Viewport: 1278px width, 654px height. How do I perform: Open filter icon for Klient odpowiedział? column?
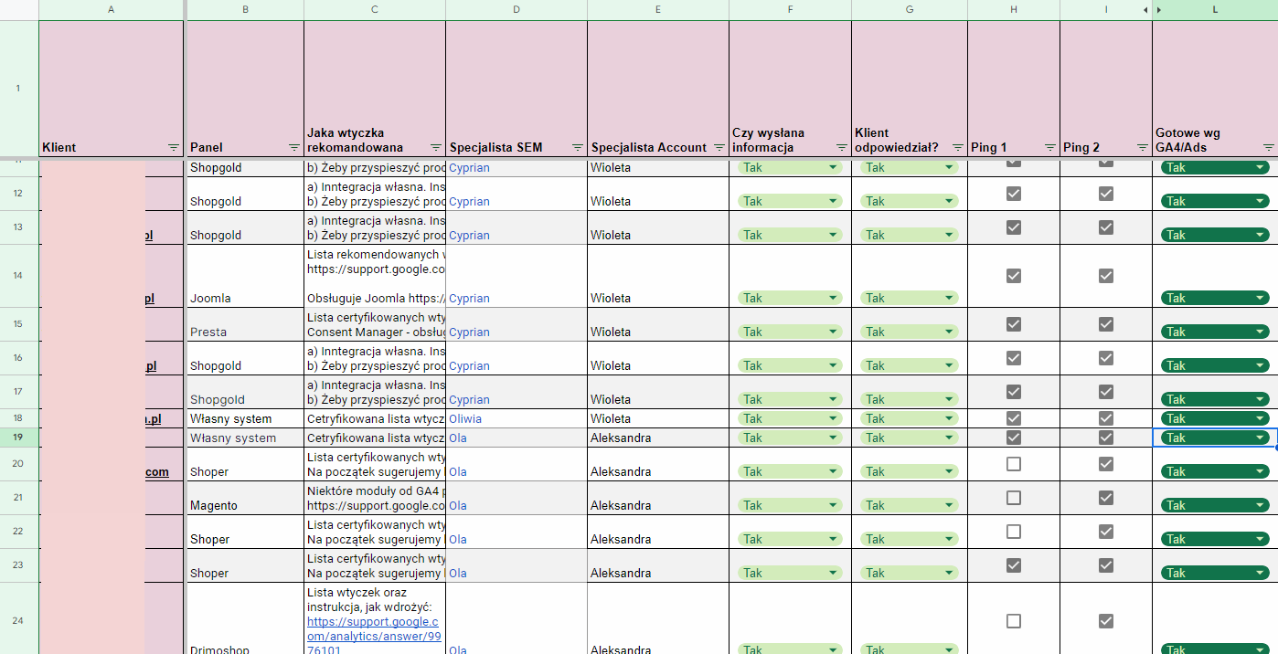pos(957,147)
